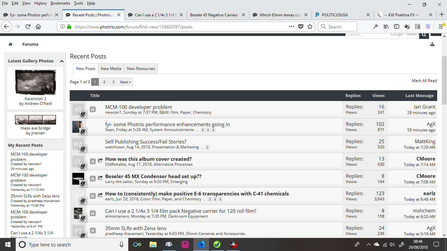Image resolution: width=447 pixels, height=251 pixels.
Task: Switch to the New Media tab
Action: click(x=111, y=69)
